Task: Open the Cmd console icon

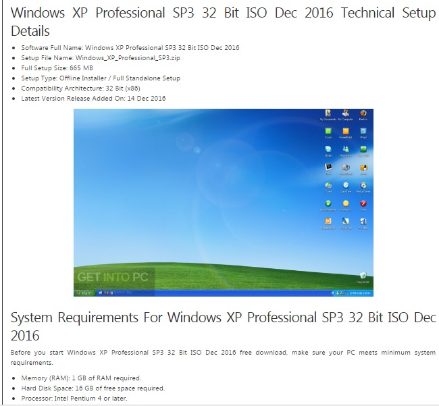Action: [x=328, y=170]
